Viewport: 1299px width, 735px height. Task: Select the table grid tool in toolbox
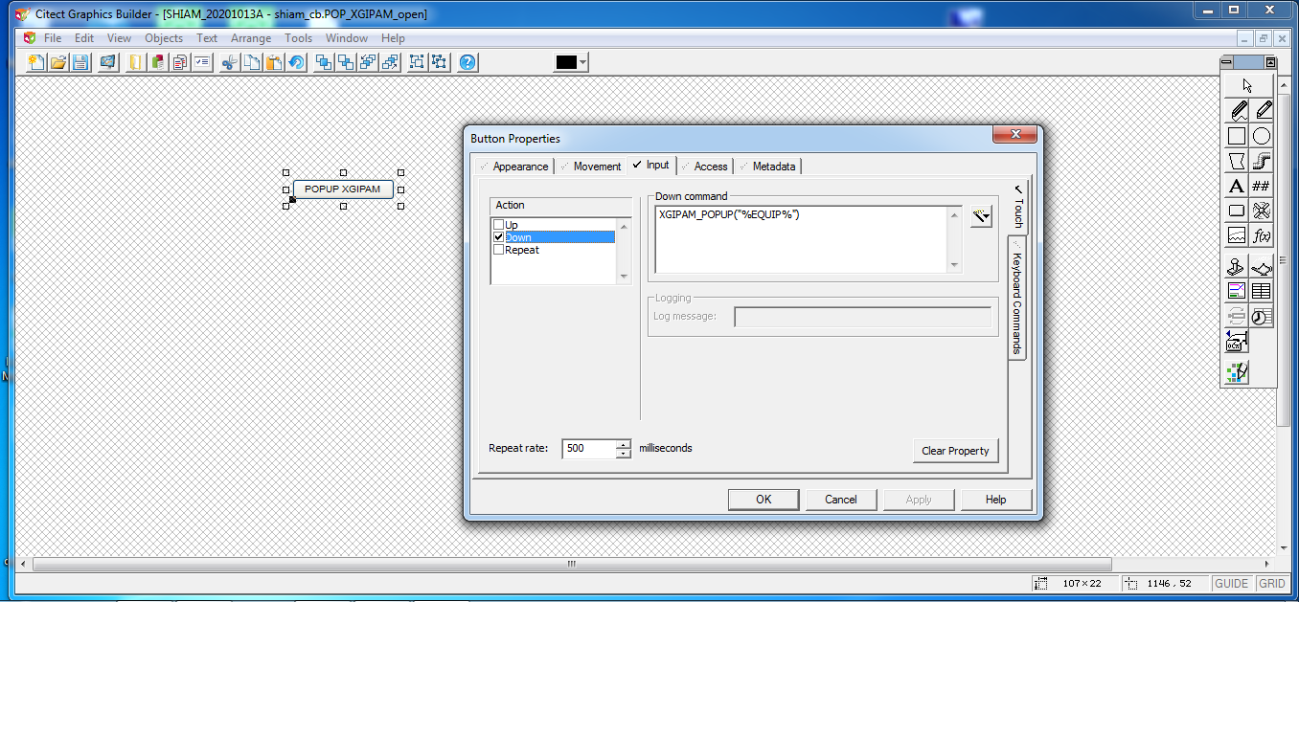point(1262,291)
